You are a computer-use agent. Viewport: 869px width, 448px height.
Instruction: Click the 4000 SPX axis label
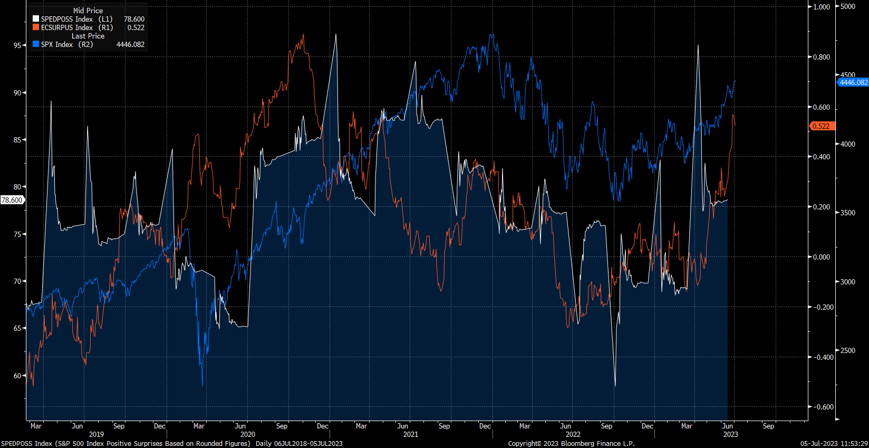(848, 144)
